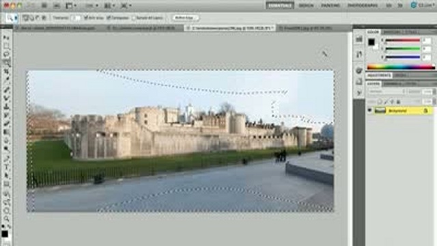The height and width of the screenshot is (246, 437).
Task: Select the Crop tool
Action: click(6, 72)
